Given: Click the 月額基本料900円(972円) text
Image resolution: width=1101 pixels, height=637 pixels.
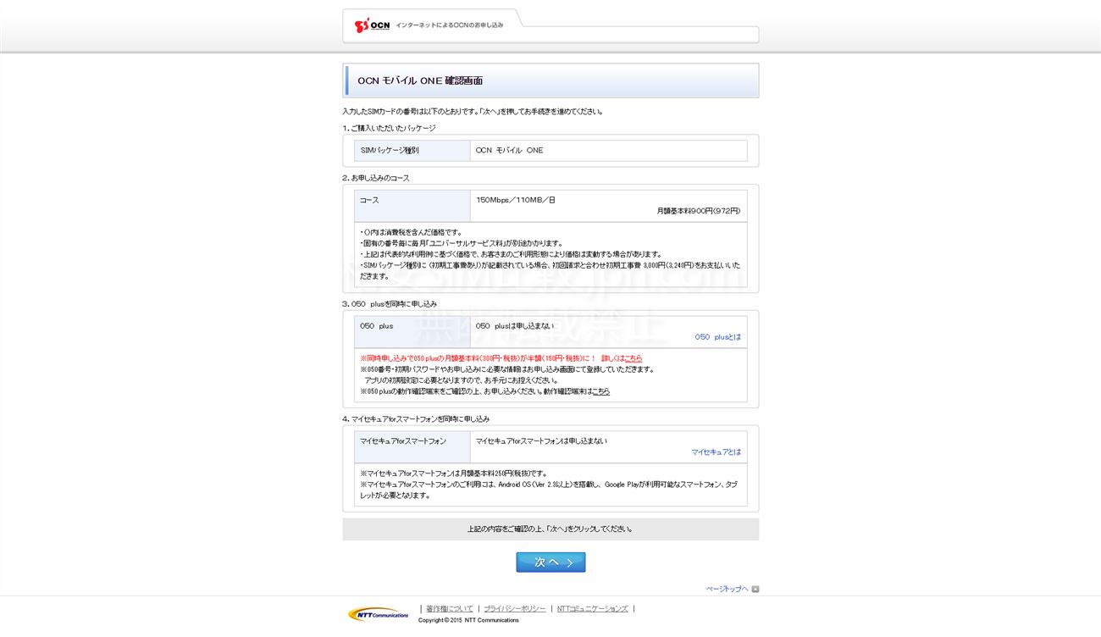Looking at the screenshot, I should 699,212.
